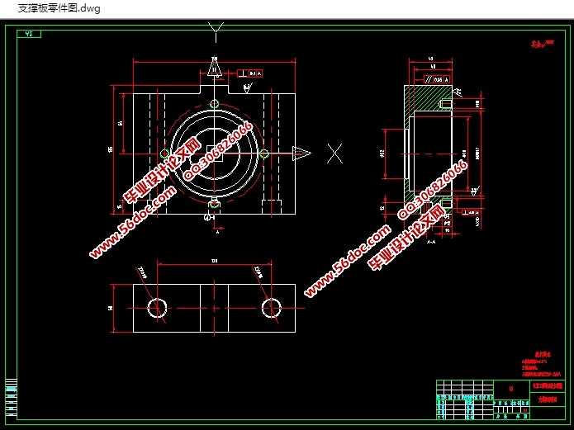Click the white X cross marker
The height and width of the screenshot is (430, 574).
[x=334, y=153]
